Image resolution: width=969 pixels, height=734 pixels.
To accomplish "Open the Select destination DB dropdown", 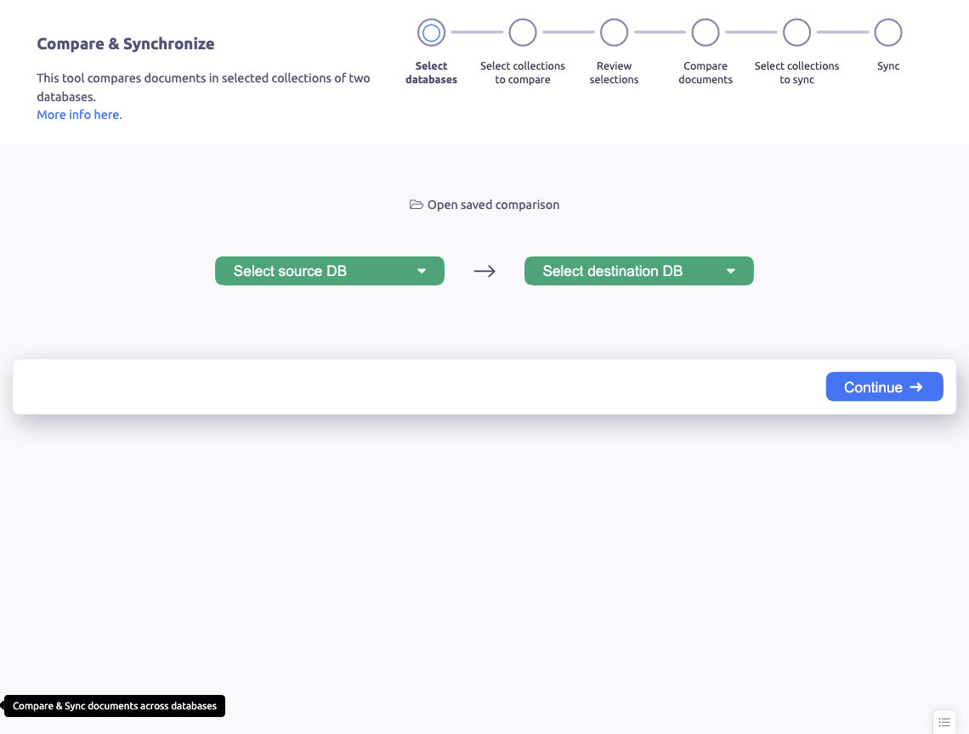I will [x=638, y=271].
